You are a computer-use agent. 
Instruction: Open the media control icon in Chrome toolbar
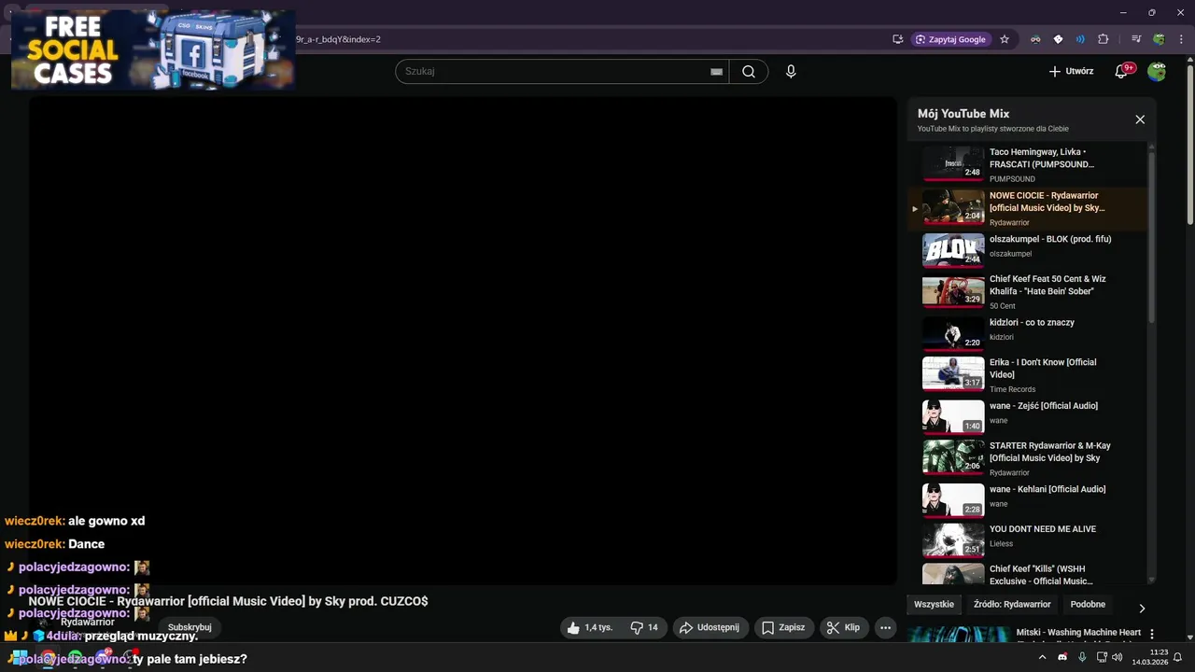tap(1136, 39)
